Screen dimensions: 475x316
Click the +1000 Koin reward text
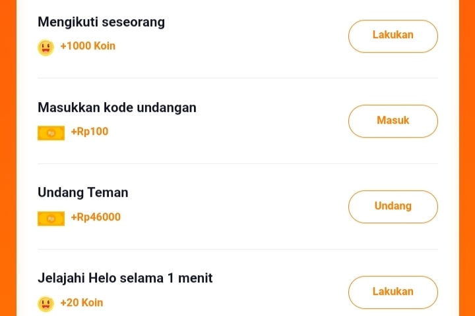[x=87, y=46]
